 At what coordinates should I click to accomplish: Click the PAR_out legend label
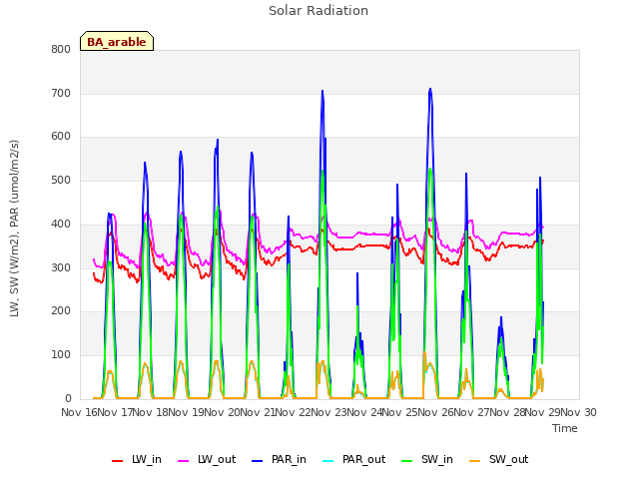tap(363, 459)
